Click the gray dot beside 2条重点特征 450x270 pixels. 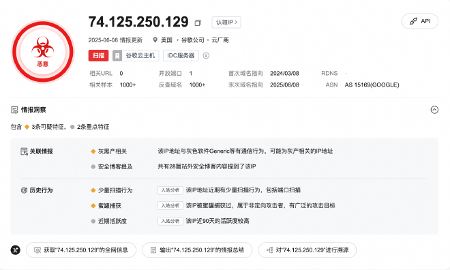click(x=72, y=127)
